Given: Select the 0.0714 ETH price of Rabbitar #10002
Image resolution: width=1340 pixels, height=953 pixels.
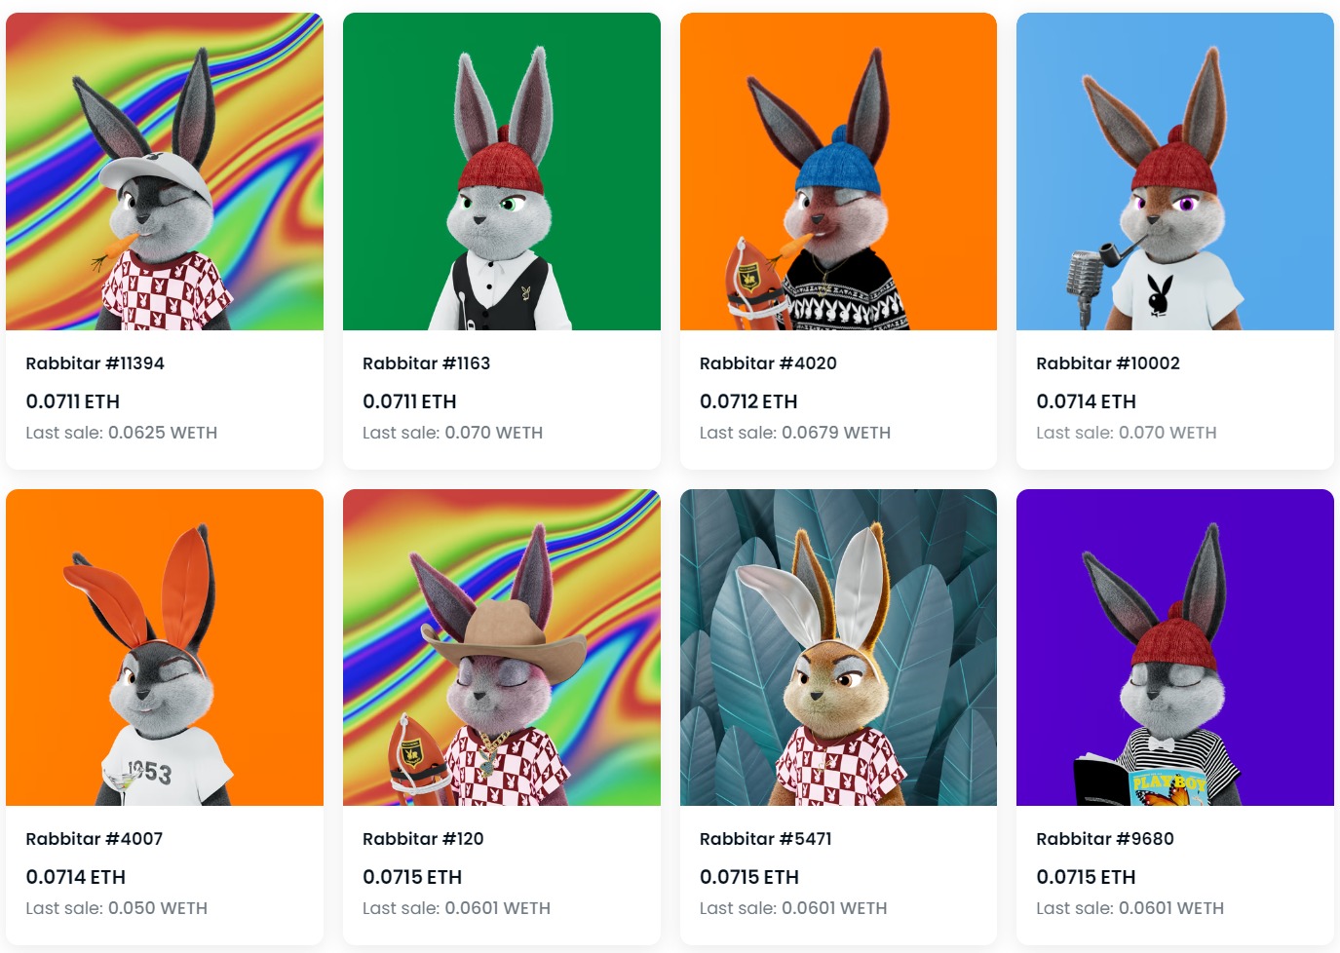Looking at the screenshot, I should click(x=1086, y=401).
